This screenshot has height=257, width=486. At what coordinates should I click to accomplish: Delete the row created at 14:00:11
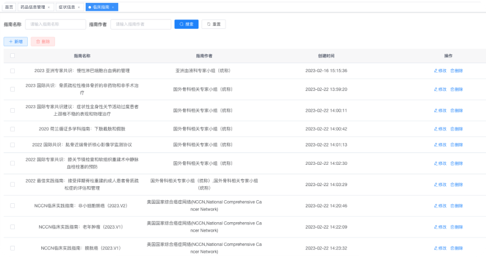tap(456, 110)
